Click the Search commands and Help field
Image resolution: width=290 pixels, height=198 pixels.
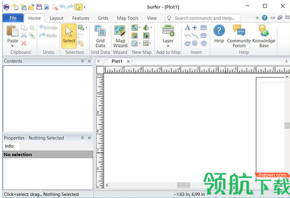coord(203,18)
